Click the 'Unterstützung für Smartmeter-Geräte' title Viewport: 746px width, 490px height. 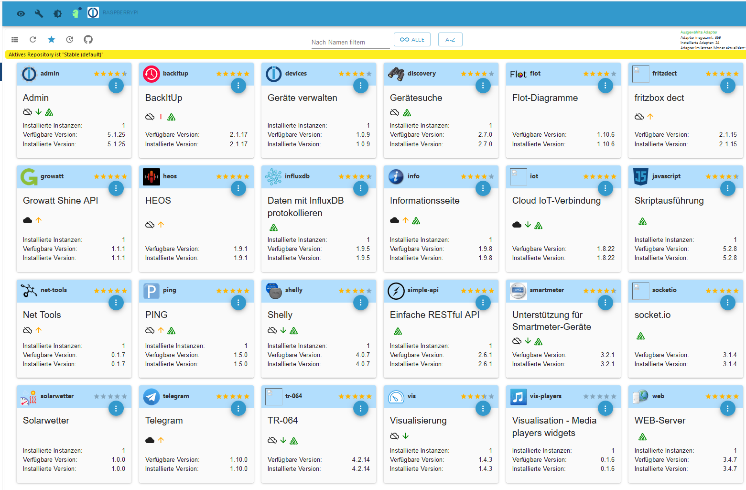point(551,321)
